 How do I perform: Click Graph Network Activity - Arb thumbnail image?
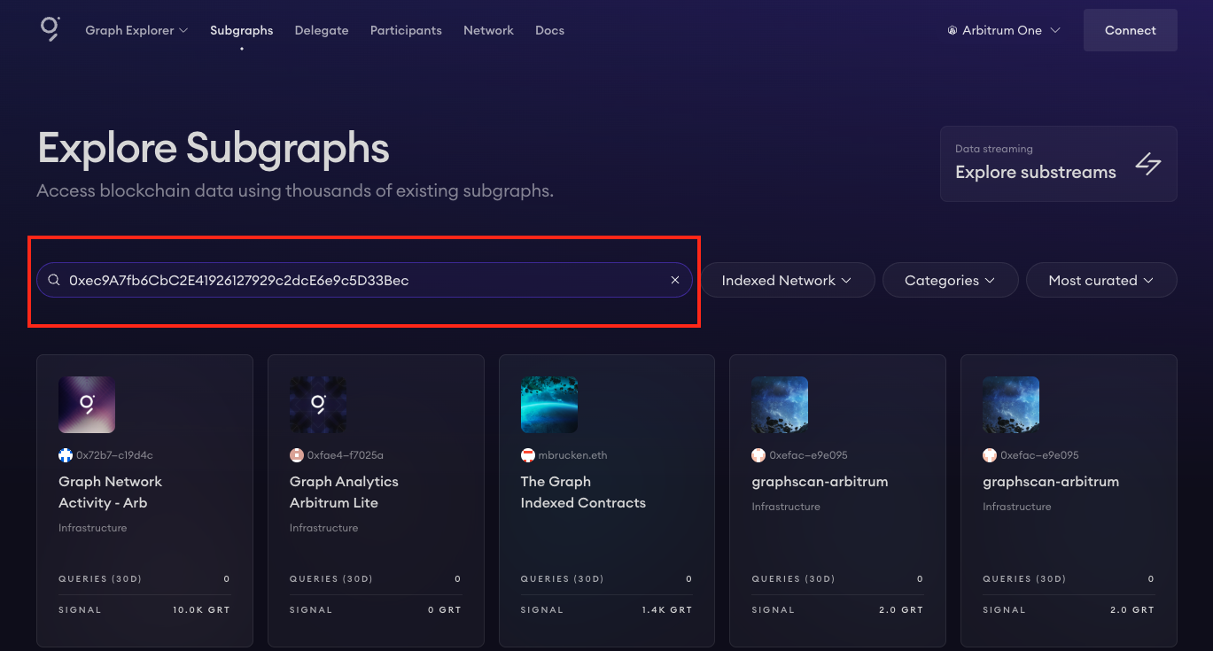pos(87,405)
